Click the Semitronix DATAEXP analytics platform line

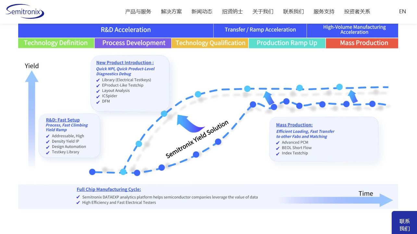click(x=170, y=197)
